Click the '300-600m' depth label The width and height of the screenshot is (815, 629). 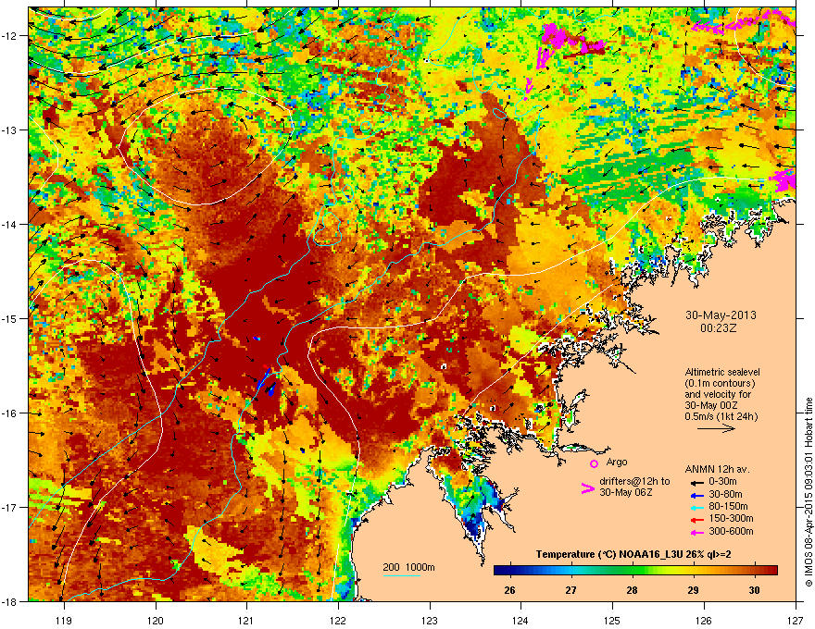click(x=731, y=532)
